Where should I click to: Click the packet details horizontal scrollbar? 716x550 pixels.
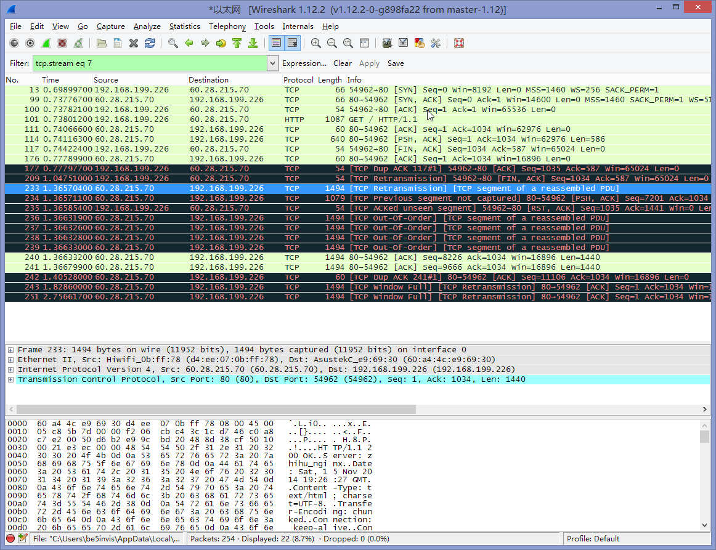pos(216,410)
